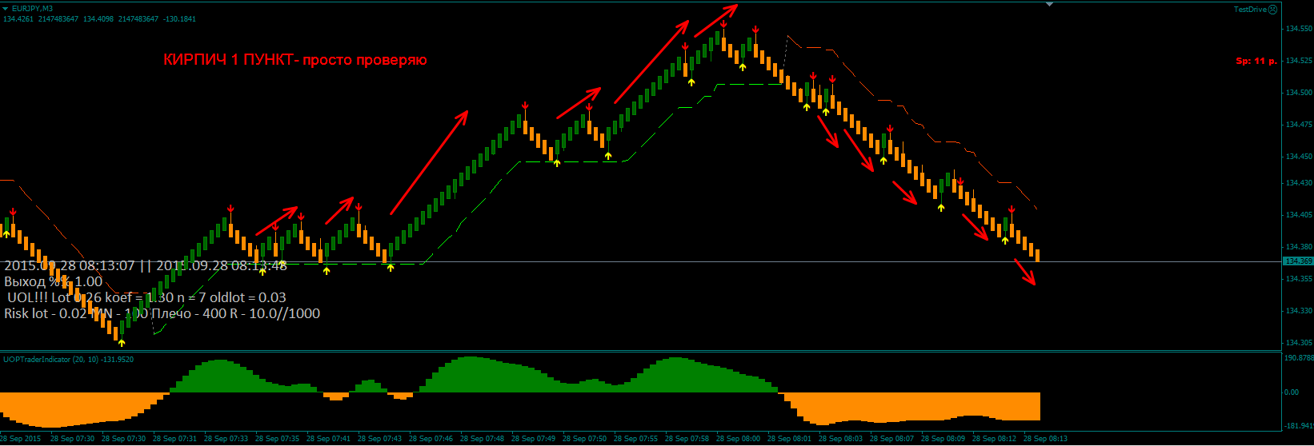Click the 134.450 price scale label

(1298, 157)
